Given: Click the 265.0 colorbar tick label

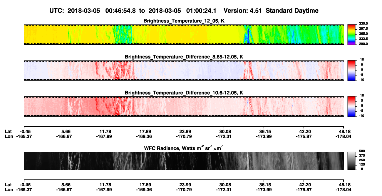Looking at the screenshot, I should [364, 34].
